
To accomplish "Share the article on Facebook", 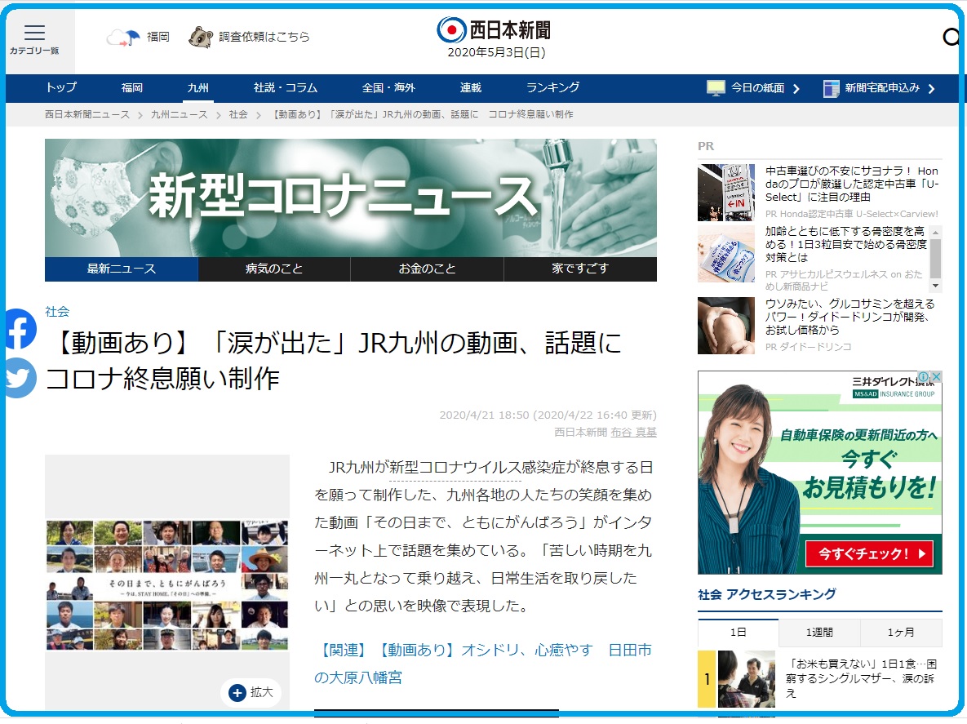I will click(20, 329).
